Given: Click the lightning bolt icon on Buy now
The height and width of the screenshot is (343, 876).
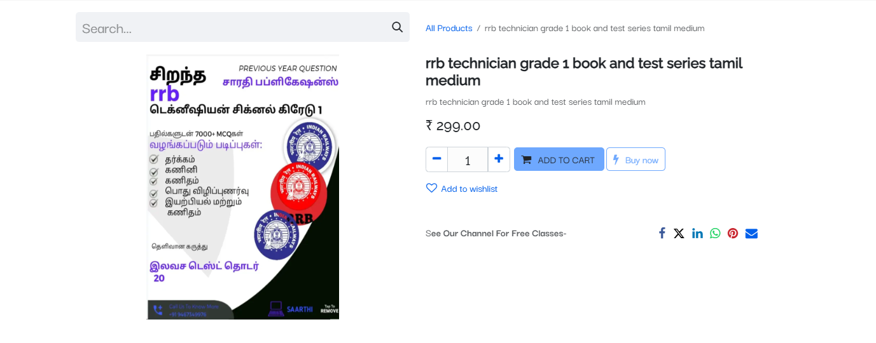Looking at the screenshot, I should coord(616,160).
